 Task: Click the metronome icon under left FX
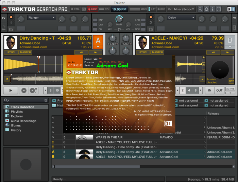click(4, 28)
